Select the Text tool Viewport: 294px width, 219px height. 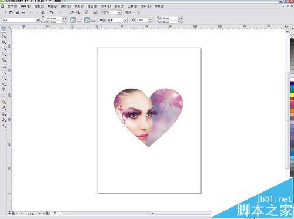(x=4, y=89)
